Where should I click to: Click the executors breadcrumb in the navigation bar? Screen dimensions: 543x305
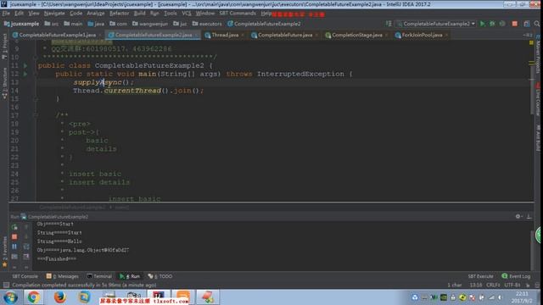click(207, 24)
